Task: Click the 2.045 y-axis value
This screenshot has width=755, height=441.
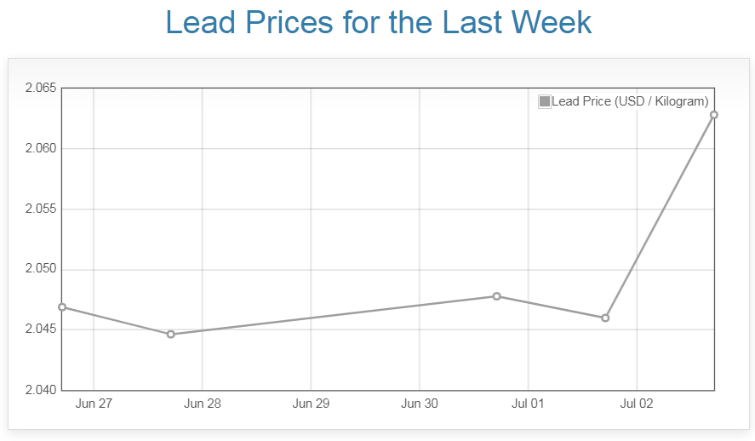Action: coord(40,330)
